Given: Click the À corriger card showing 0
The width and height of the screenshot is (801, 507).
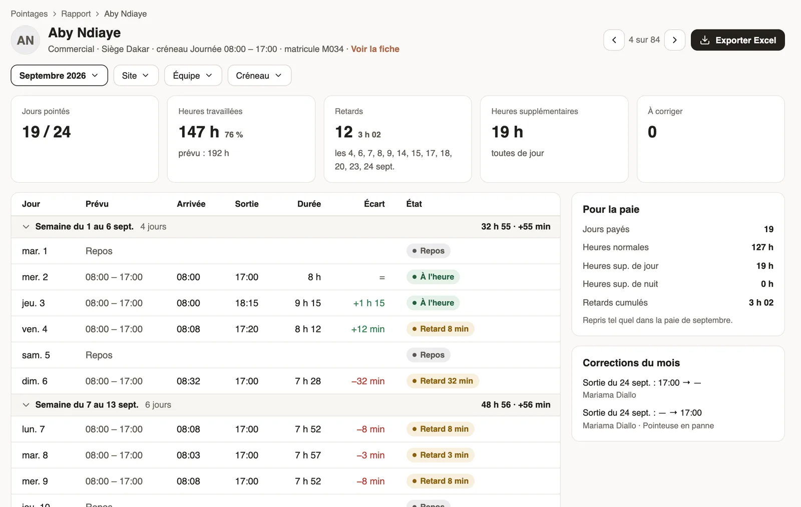Looking at the screenshot, I should (710, 139).
